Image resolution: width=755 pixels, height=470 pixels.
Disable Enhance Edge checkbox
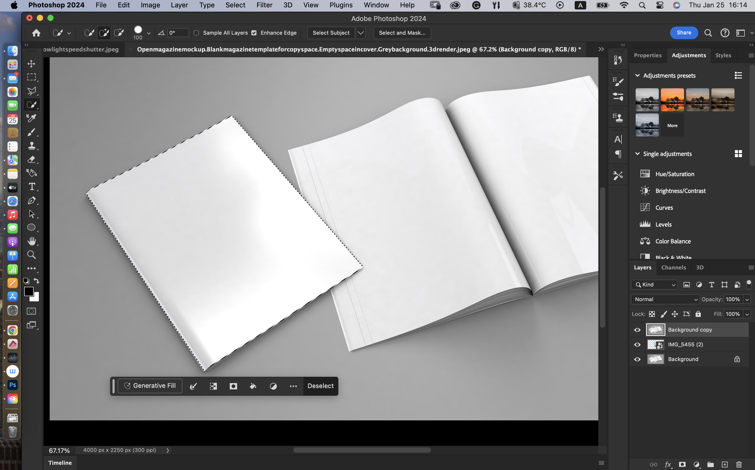coord(254,33)
